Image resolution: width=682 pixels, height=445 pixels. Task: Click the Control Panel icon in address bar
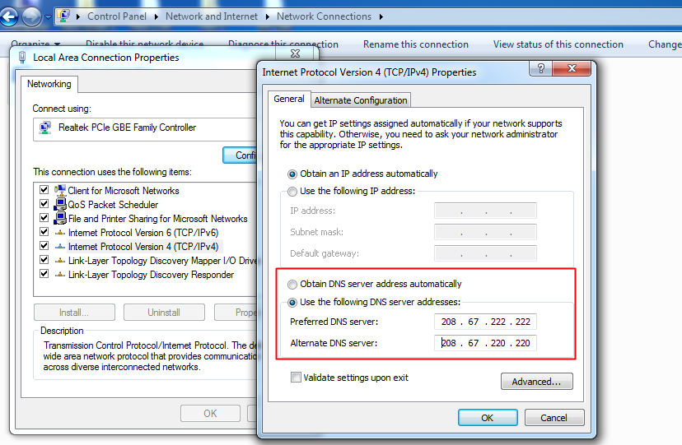[64, 16]
